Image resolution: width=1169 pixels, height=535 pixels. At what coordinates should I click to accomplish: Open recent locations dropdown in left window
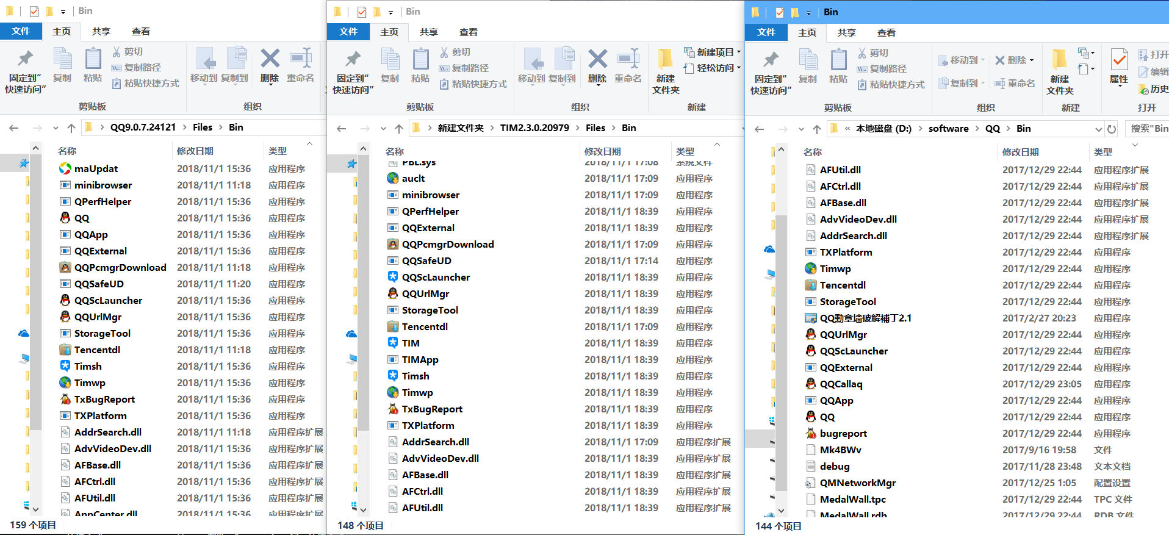click(56, 127)
